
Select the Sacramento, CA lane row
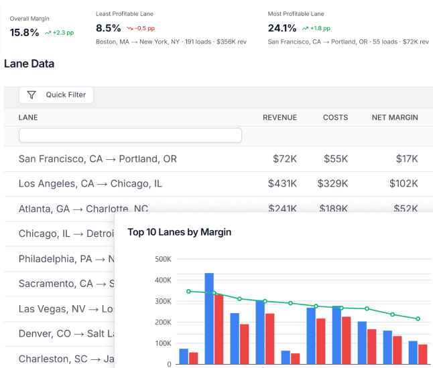(x=59, y=284)
